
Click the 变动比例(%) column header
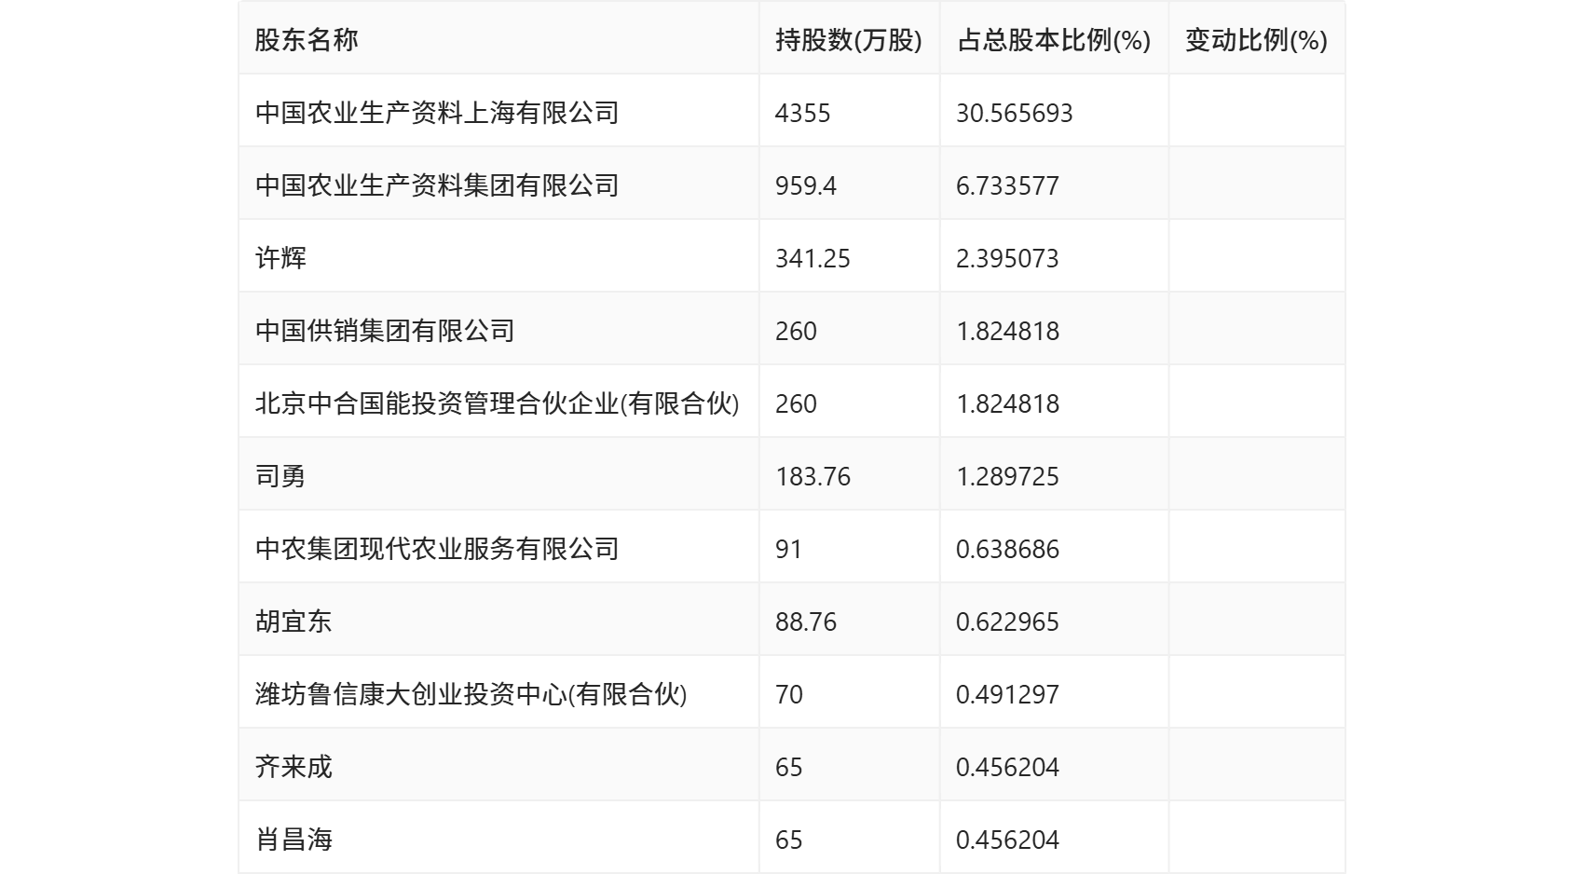(1256, 40)
